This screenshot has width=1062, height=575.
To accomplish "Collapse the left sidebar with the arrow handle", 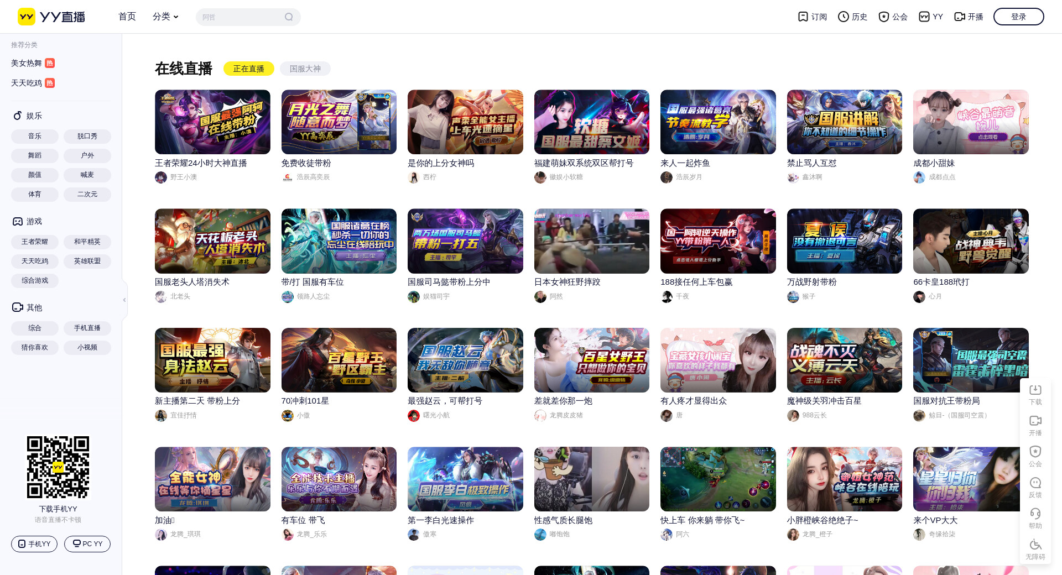I will click(124, 300).
